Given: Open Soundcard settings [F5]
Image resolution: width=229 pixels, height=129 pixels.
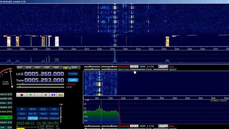Looking at the screenshot, I should click(x=6, y=94).
